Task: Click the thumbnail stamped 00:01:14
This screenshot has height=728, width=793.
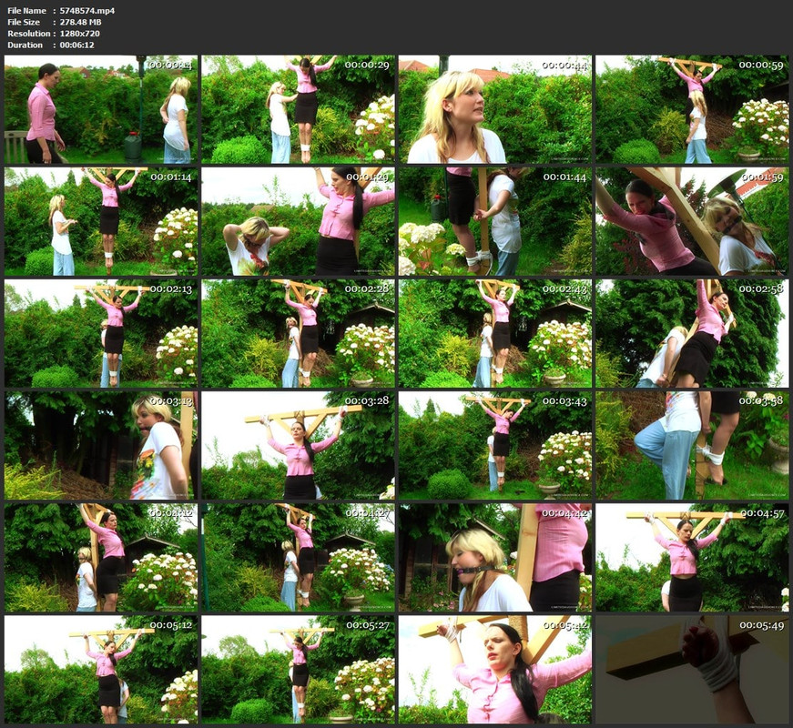Action: [x=101, y=221]
